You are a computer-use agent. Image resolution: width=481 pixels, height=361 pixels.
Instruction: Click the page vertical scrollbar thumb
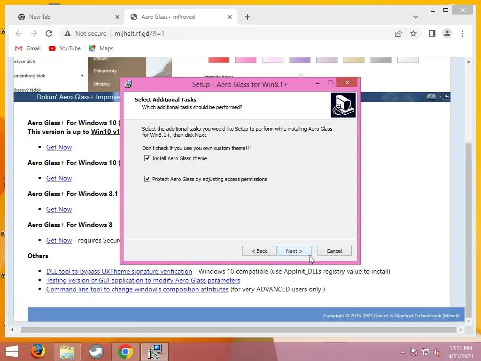[468, 230]
